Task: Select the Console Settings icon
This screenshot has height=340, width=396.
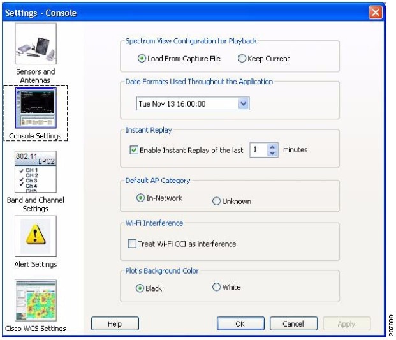Action: pos(36,108)
